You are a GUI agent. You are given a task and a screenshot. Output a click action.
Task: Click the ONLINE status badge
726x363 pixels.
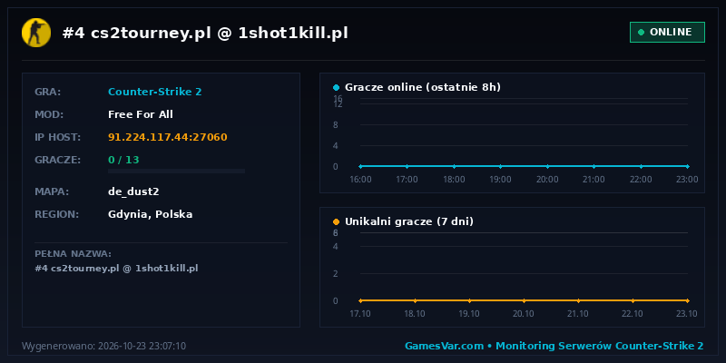click(667, 32)
